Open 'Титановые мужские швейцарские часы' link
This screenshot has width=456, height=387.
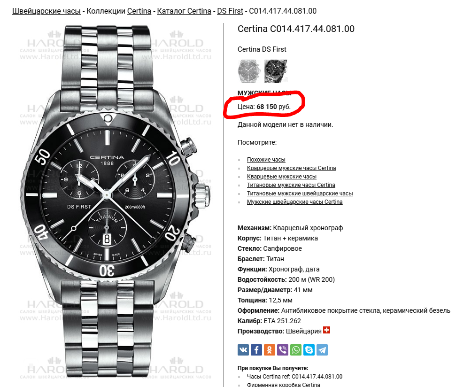[300, 193]
